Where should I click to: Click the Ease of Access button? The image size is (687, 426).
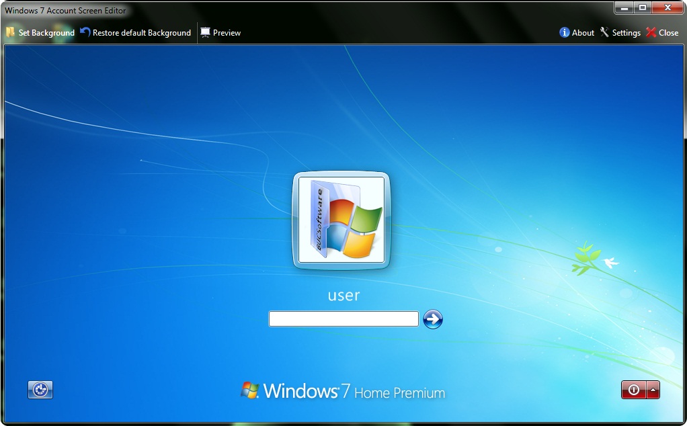[x=40, y=390]
